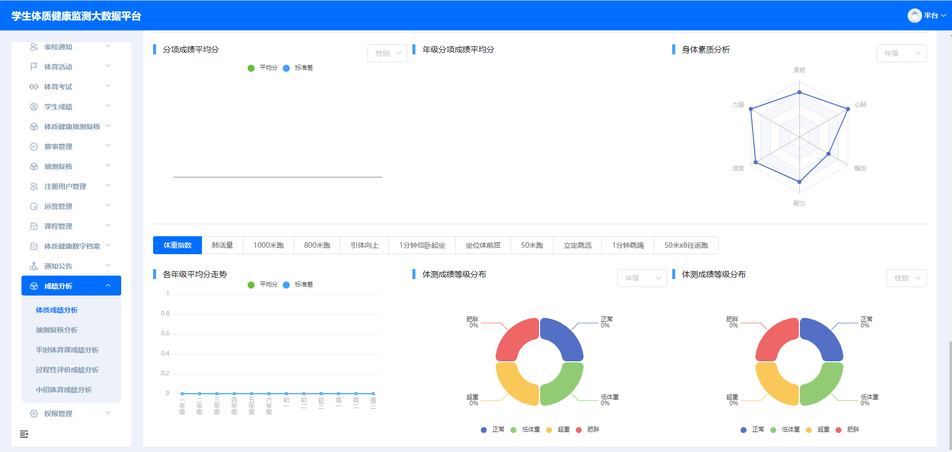
Task: Expand the 体育活动 menu chevron
Action: (x=108, y=66)
